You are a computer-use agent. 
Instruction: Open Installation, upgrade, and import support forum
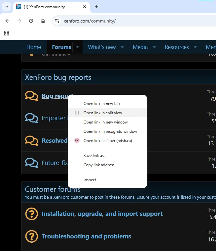(102, 214)
